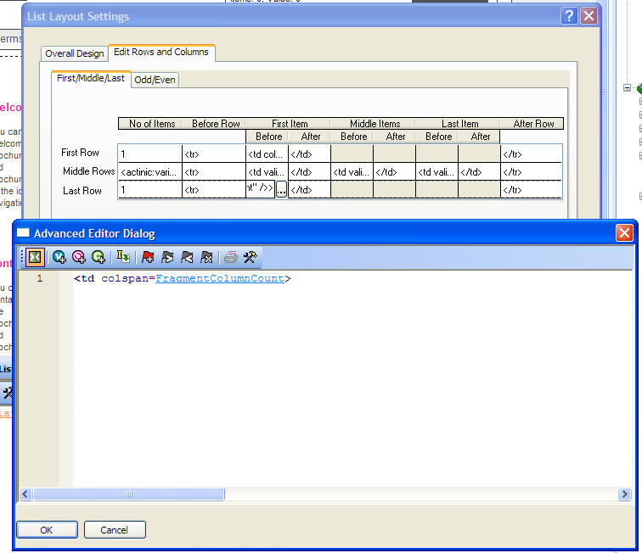Clear bookmarks with the flag X icon
Screen dimensions: 642x553
[x=206, y=257]
